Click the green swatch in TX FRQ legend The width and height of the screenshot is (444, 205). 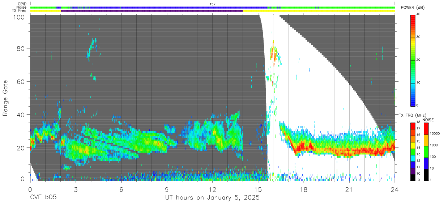click(413, 151)
